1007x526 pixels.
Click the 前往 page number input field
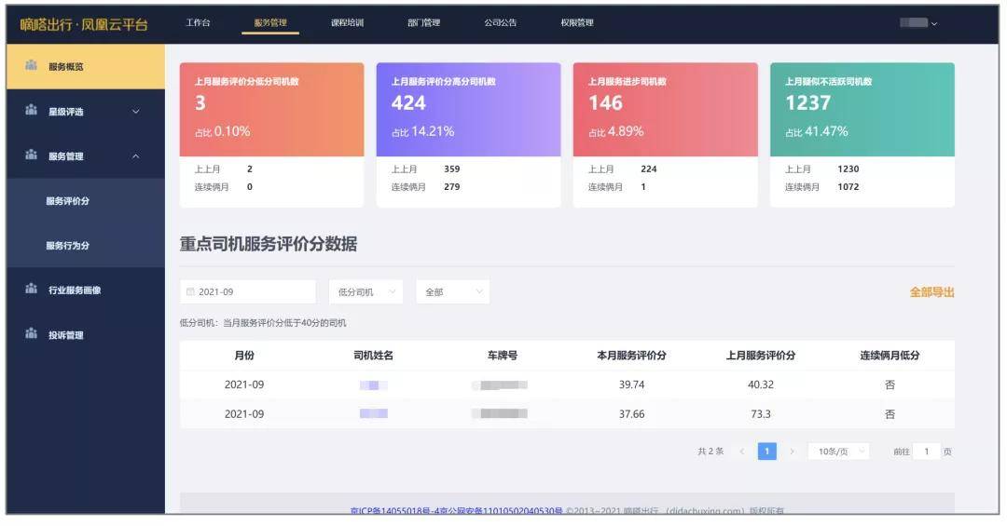click(927, 452)
